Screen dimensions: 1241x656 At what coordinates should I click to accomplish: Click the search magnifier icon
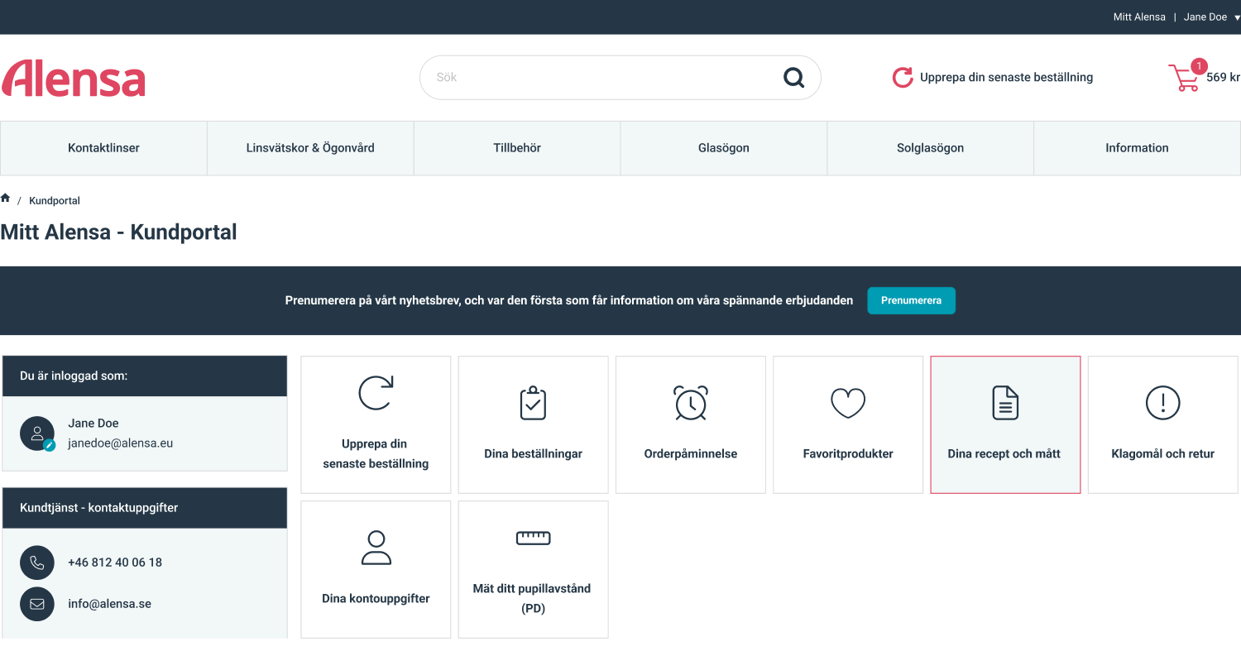pyautogui.click(x=793, y=78)
